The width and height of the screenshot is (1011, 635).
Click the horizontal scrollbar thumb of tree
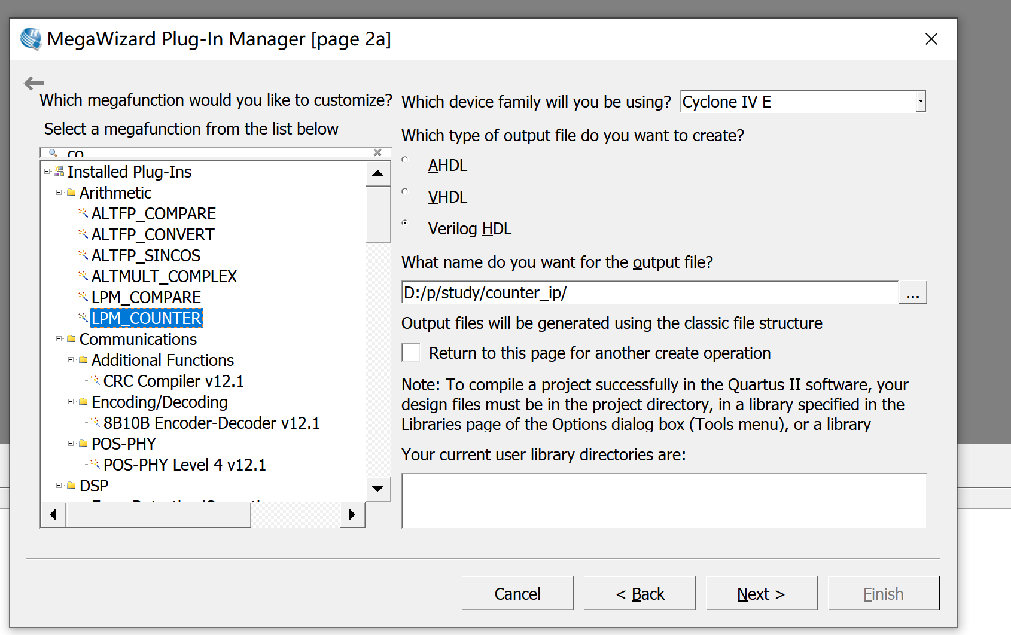(159, 514)
